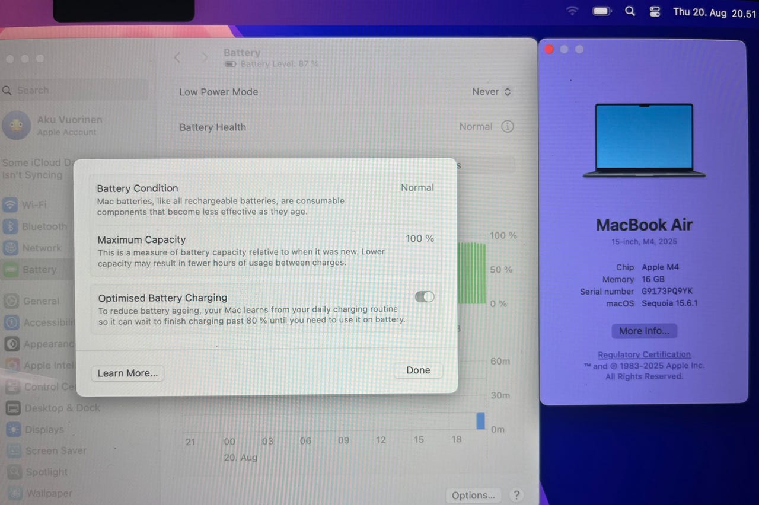Click the serial number G9173PQ9YK
Screen dimensions: 759x505
667,291
